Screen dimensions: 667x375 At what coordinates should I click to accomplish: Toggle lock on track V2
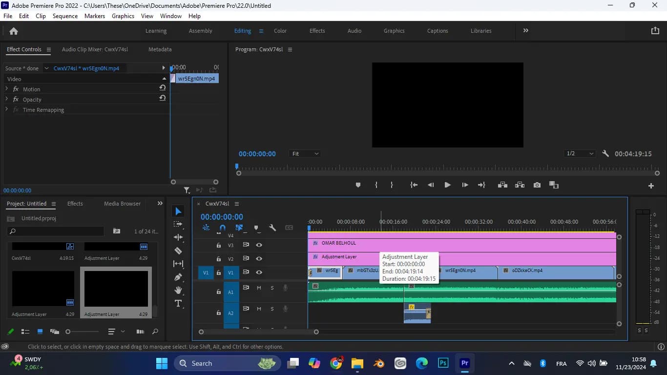tap(219, 259)
